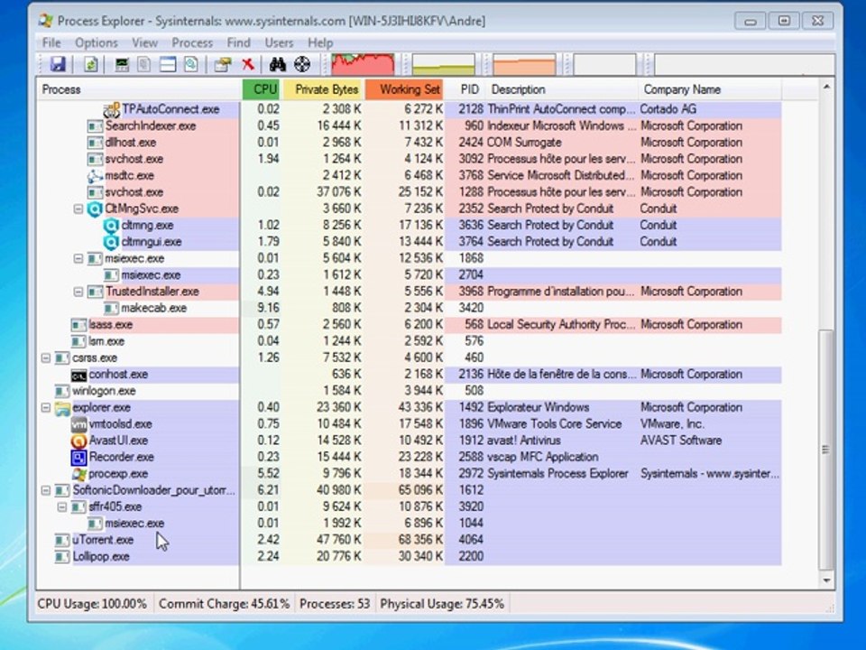
Task: Click 'Processes: 53' in status bar
Action: click(x=335, y=604)
